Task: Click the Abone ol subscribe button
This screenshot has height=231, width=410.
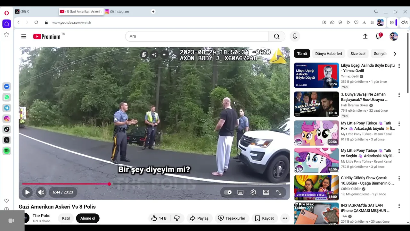Action: [x=88, y=218]
